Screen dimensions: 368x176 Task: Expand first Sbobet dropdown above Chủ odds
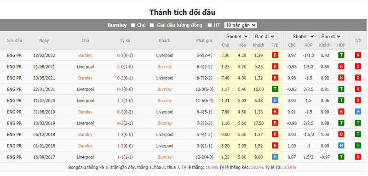tap(236, 37)
